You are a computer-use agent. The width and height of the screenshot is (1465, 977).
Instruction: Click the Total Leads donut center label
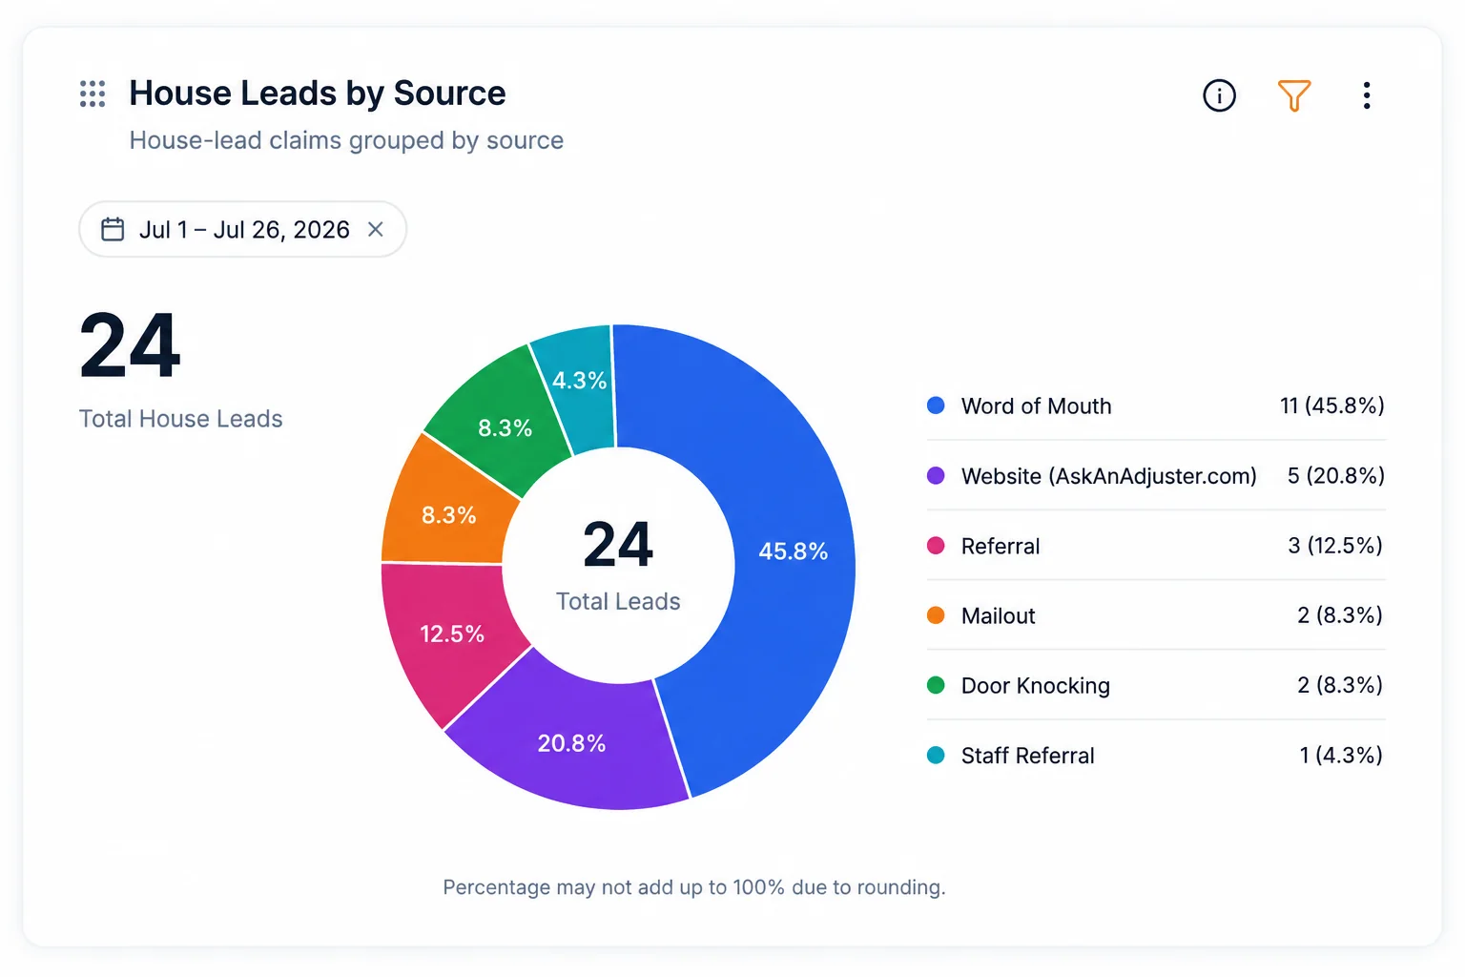618,601
